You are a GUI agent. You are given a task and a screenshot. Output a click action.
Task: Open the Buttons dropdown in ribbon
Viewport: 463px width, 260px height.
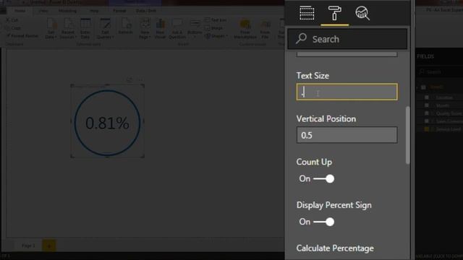coord(195,29)
